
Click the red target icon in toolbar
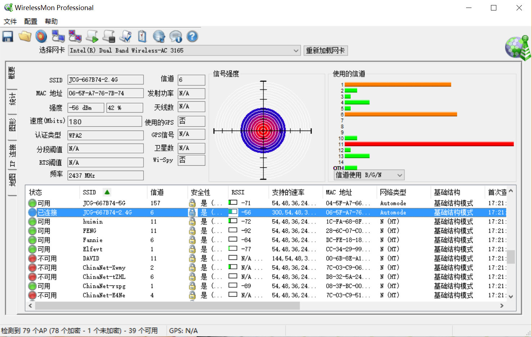point(41,36)
